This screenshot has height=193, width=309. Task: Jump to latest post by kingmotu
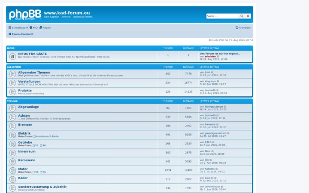[x=218, y=81]
